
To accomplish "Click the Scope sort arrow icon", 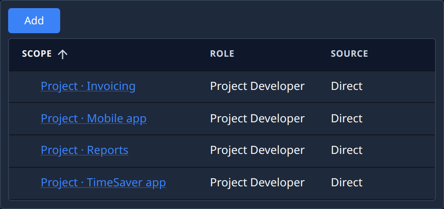I will point(63,54).
